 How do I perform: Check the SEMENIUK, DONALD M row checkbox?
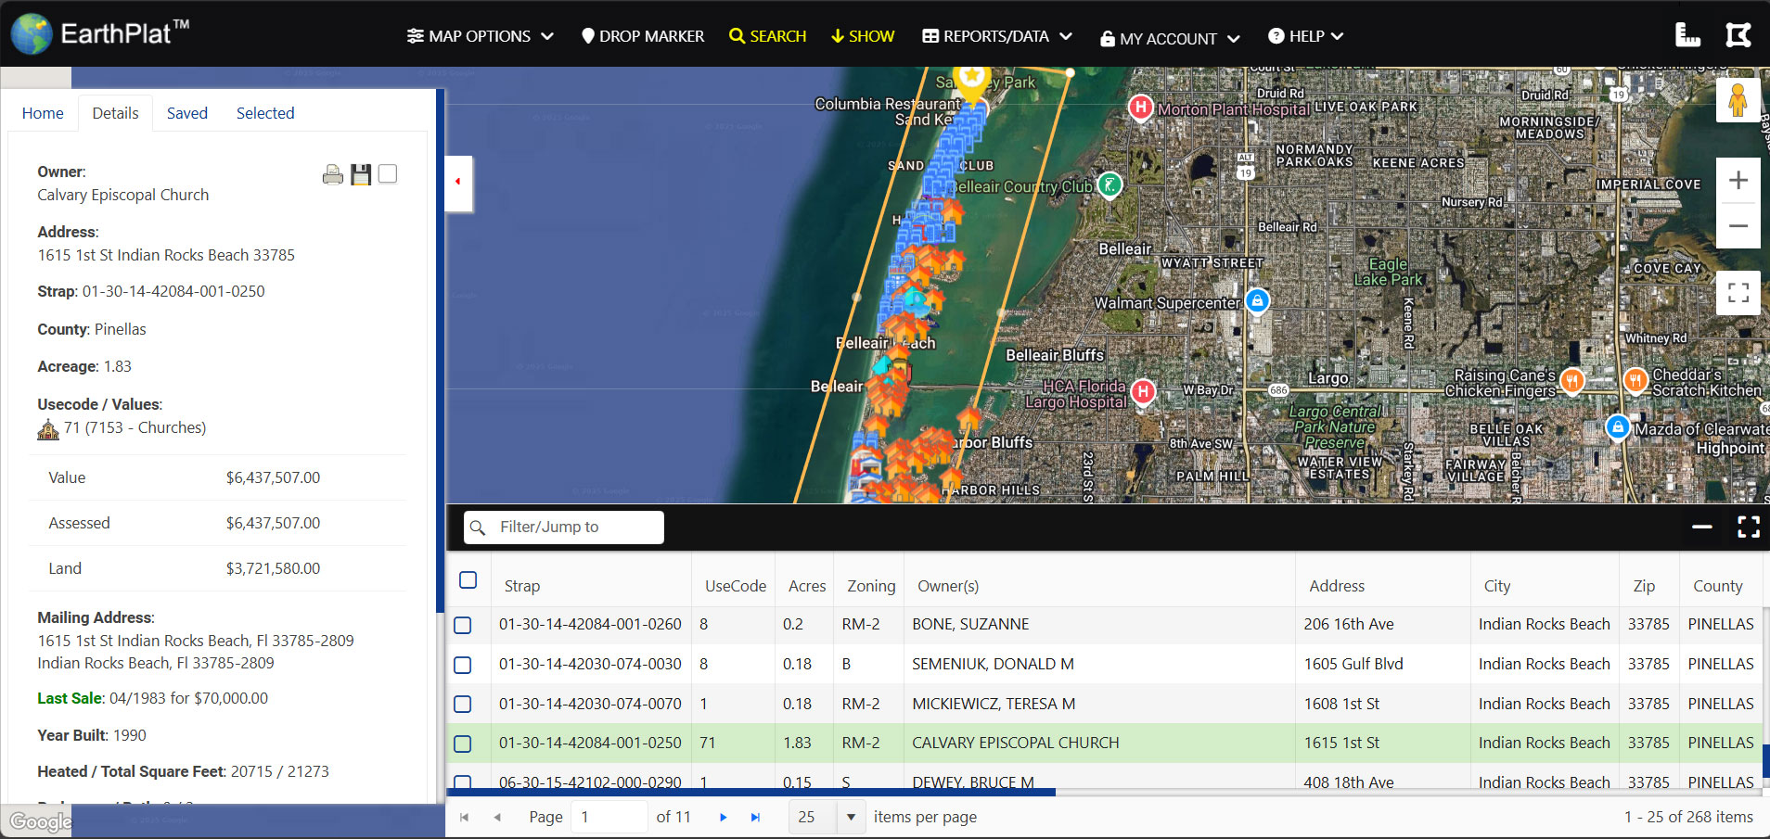pos(463,666)
